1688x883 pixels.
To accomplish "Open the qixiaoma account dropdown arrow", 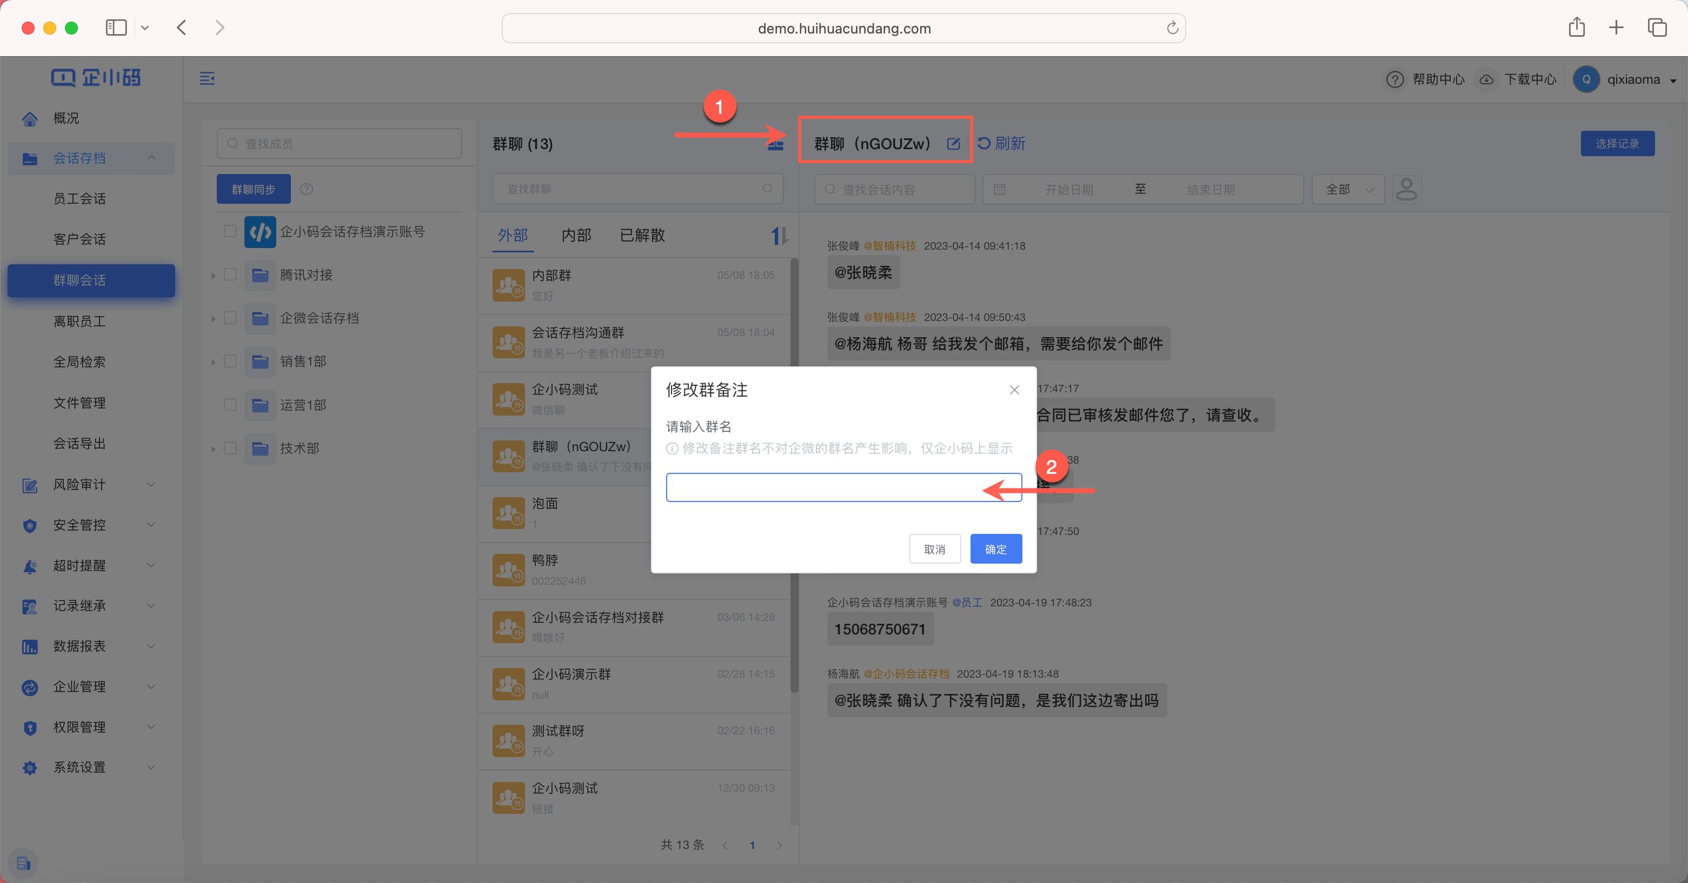I will [x=1673, y=81].
